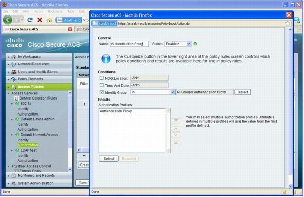The image size is (304, 197).
Task: Move authorization profile to top arrow icon
Action: 175,121
